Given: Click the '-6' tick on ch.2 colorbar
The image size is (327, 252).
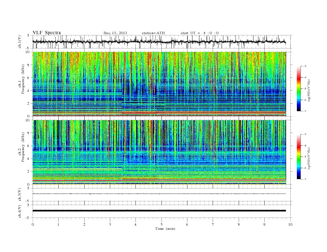Looking at the screenshot, I should point(305,168).
